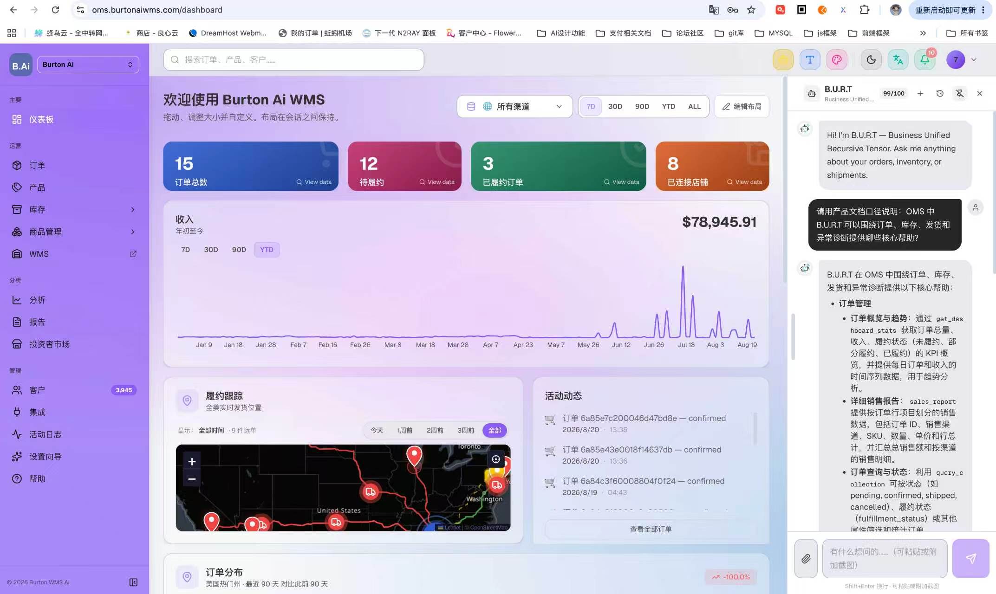Zoom in on the map with plus control

point(192,461)
